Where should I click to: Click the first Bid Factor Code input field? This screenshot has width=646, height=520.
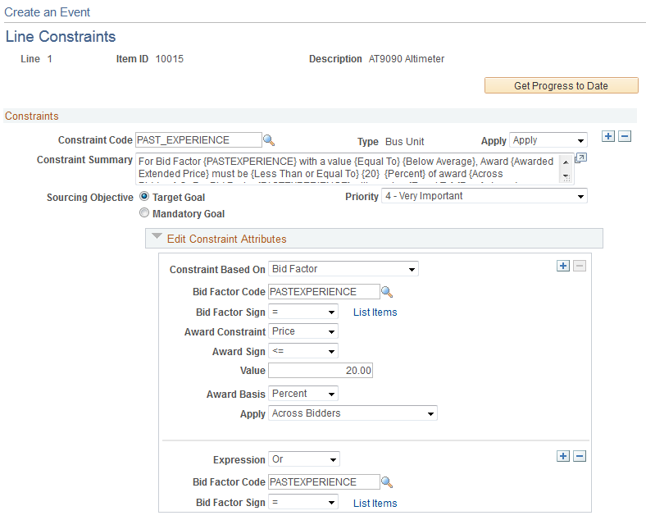[x=325, y=292]
